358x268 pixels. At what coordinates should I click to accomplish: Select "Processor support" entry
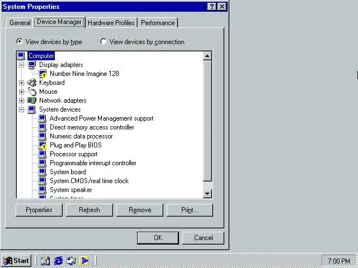pos(73,154)
